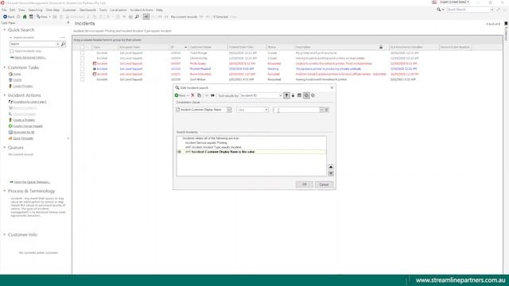Screen dimensions: 509x286
Task: Click the Quick Template icon in Incident Actions
Action: (10, 138)
